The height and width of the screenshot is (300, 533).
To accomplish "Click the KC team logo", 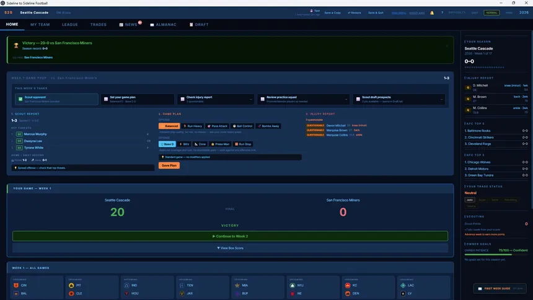I will [x=348, y=285].
